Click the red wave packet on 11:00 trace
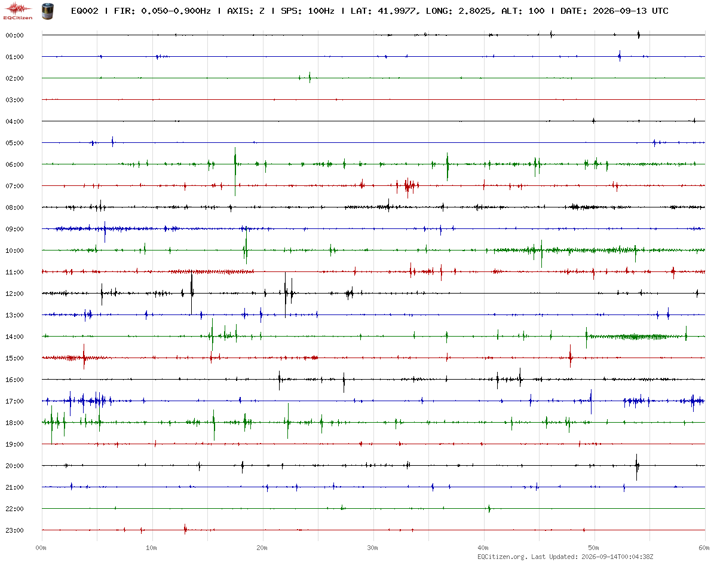Screen dimensions: 717x562 point(210,271)
